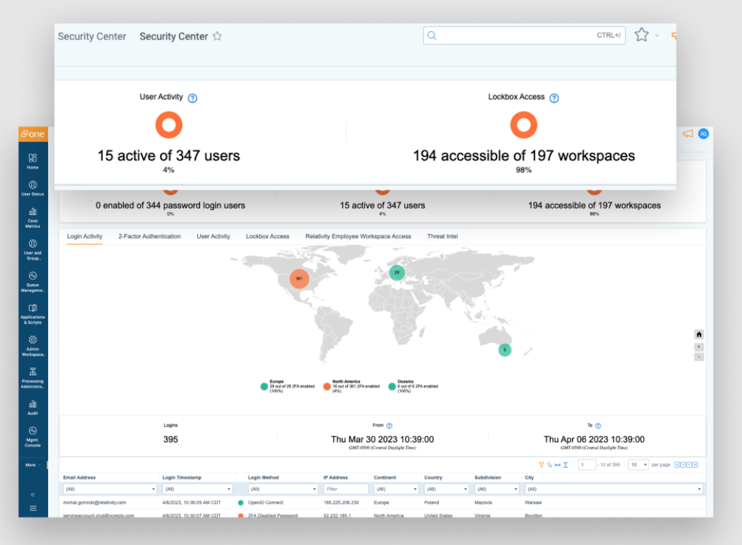Click help icon next to Lockbox Access
This screenshot has width=742, height=545.
554,98
